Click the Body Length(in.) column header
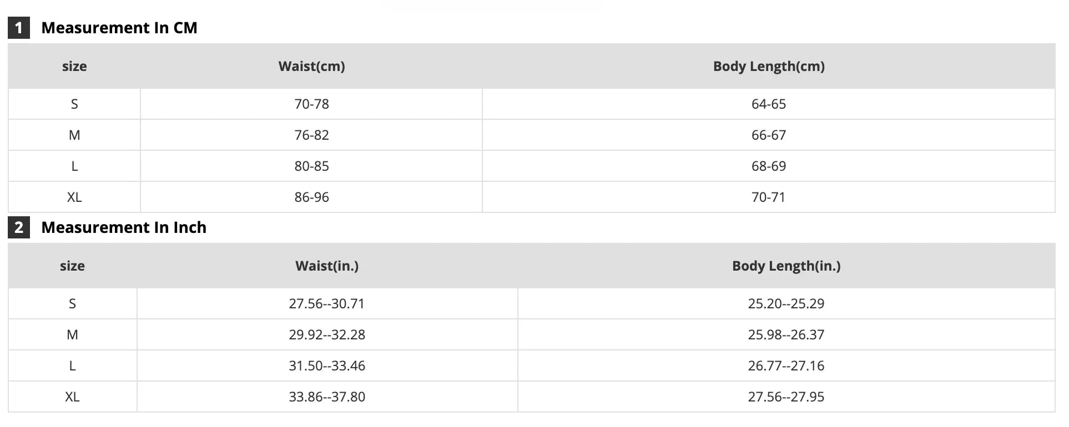 [786, 266]
